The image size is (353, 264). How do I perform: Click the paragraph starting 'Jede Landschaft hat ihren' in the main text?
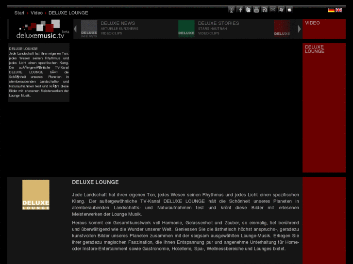185,204
